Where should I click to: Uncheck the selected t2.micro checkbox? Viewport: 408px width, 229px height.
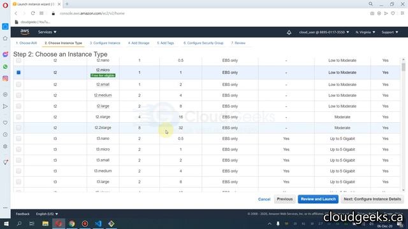(18, 73)
